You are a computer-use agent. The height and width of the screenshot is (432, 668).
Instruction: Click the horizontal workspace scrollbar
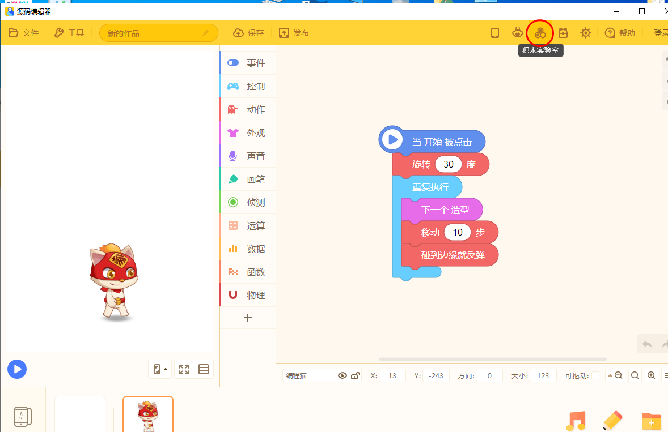pyautogui.click(x=492, y=360)
